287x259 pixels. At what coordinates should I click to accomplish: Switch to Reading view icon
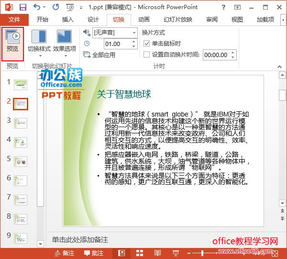(157, 253)
